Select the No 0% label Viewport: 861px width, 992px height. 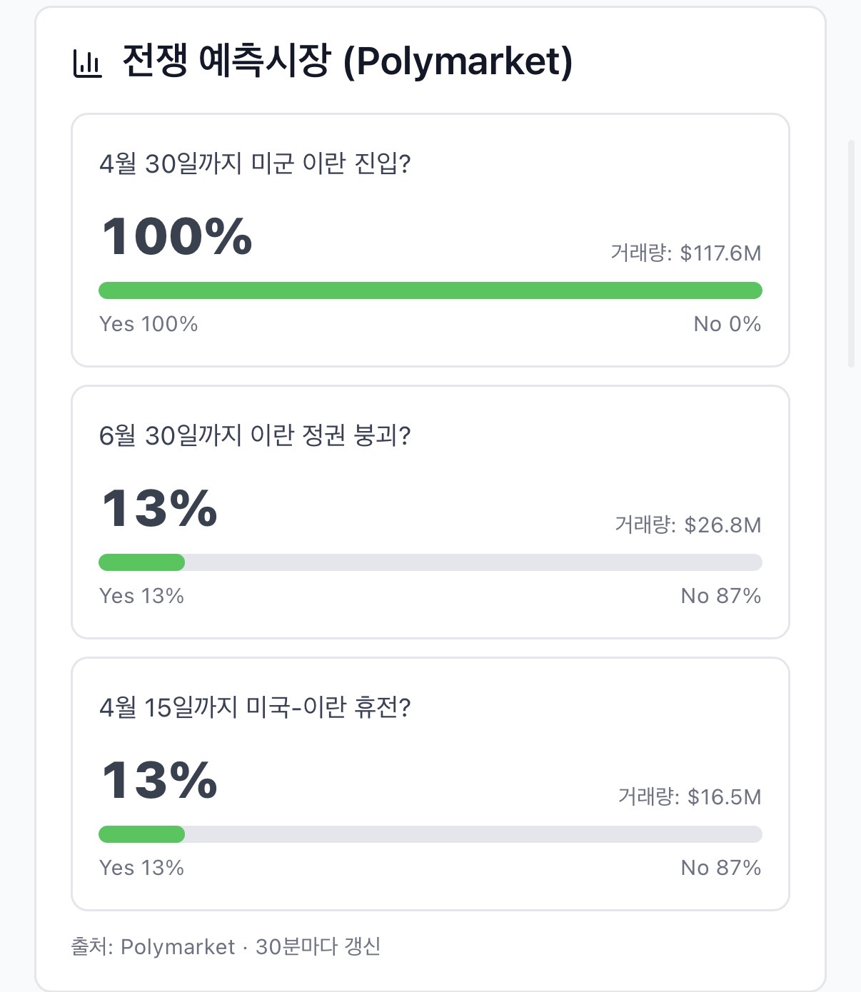[x=727, y=324]
